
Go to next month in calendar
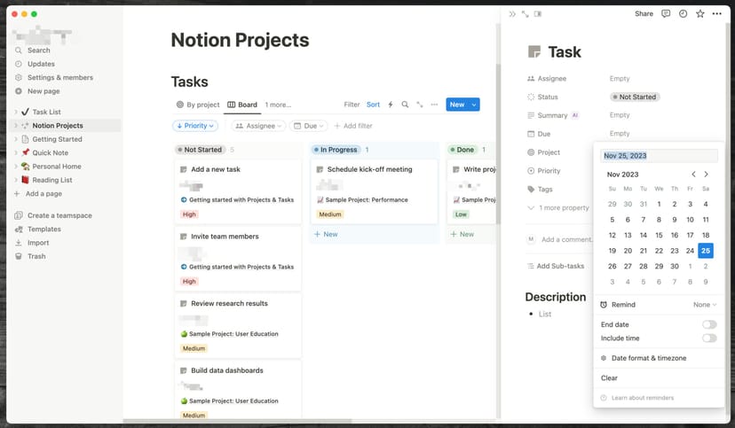point(707,175)
